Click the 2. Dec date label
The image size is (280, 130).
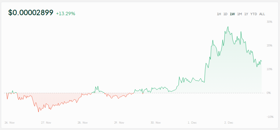click(x=228, y=123)
